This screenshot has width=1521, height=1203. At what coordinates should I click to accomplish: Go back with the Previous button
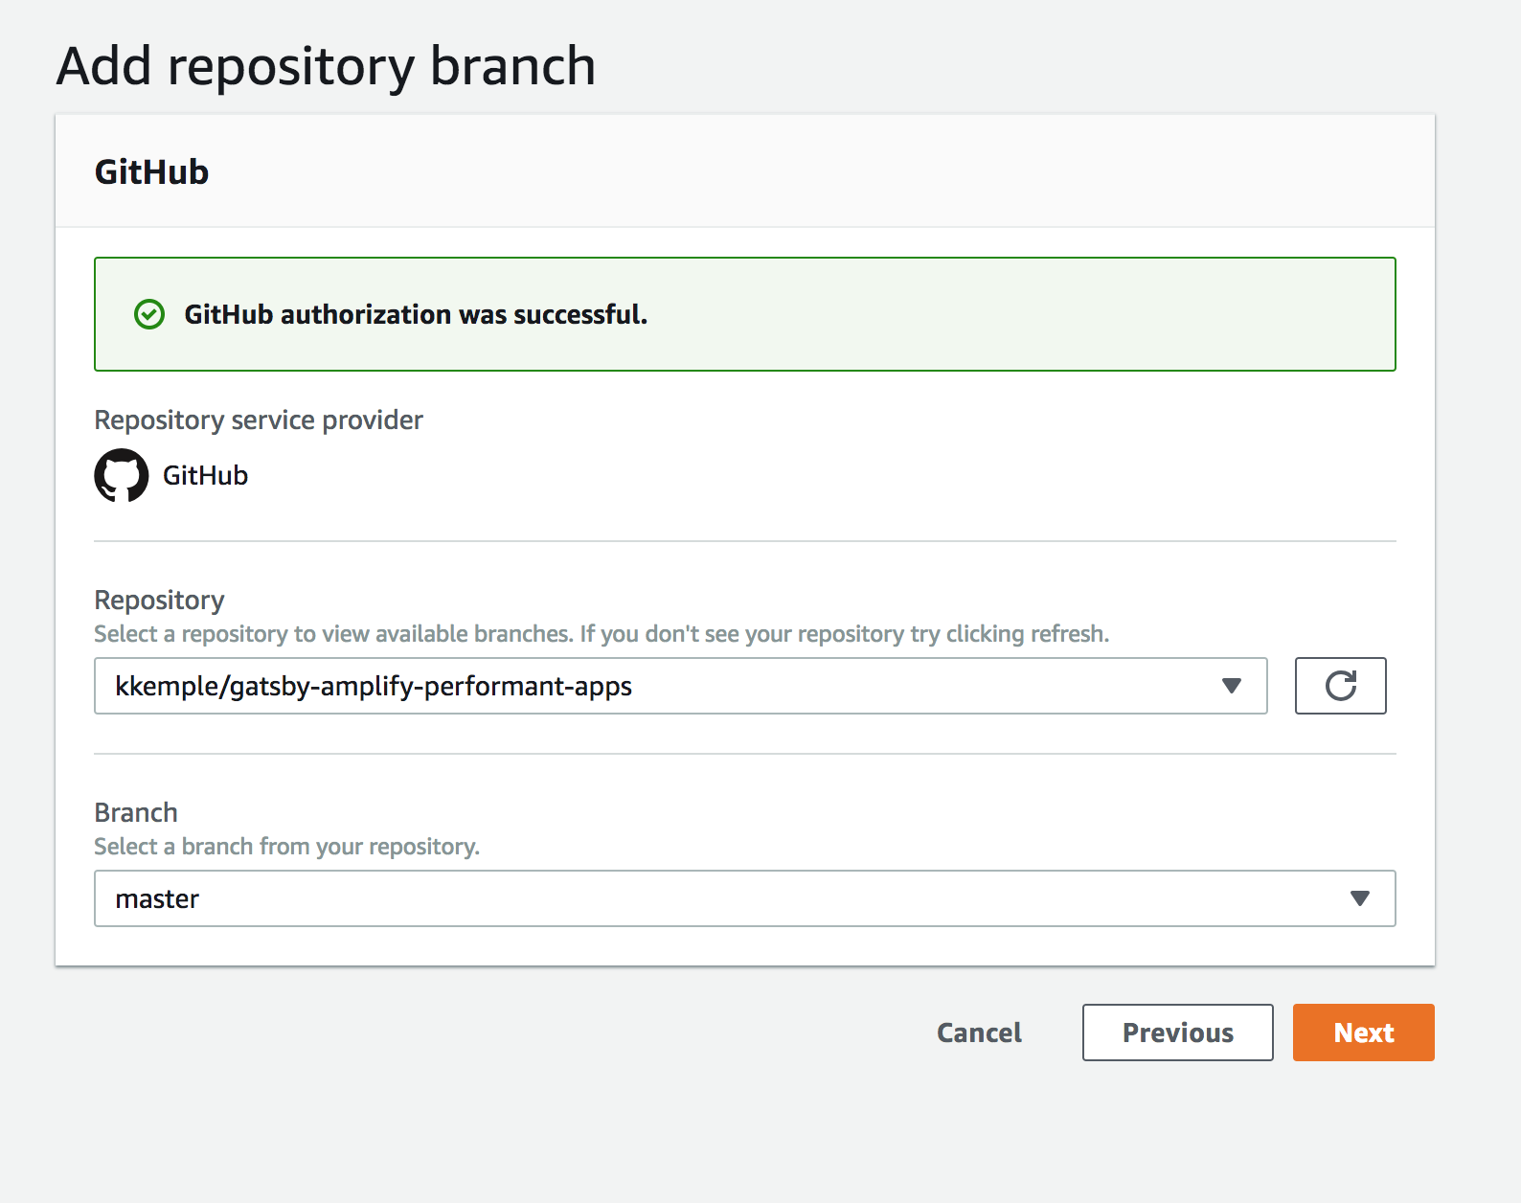click(1177, 1033)
